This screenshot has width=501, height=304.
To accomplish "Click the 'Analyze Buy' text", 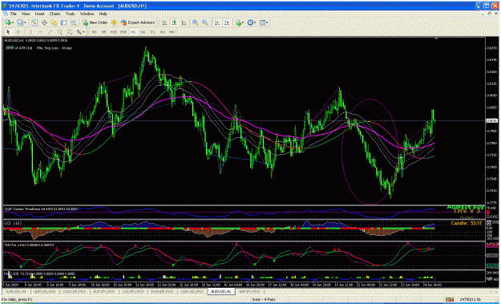I will [x=465, y=207].
